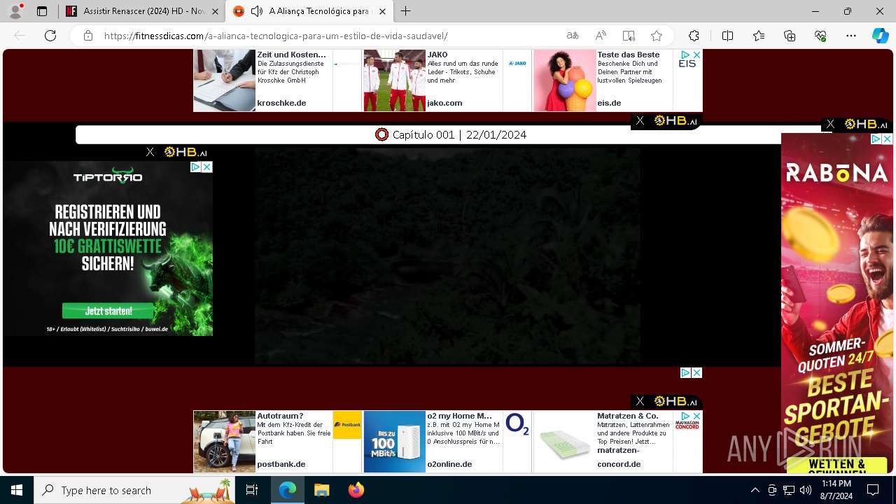Close the top banner ad X
The image size is (896, 504).
(x=696, y=55)
